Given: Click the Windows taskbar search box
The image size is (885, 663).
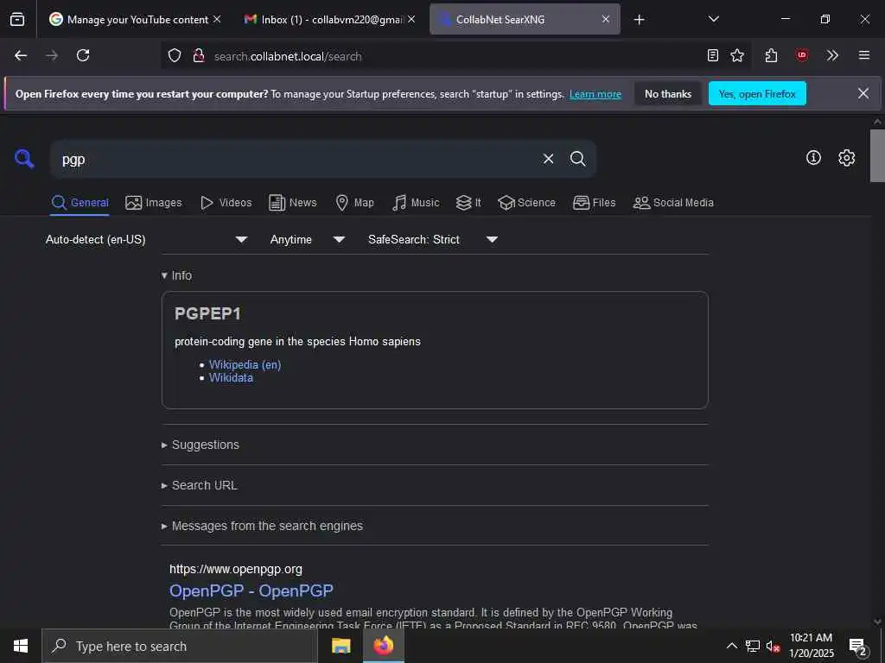Looking at the screenshot, I should pyautogui.click(x=180, y=646).
